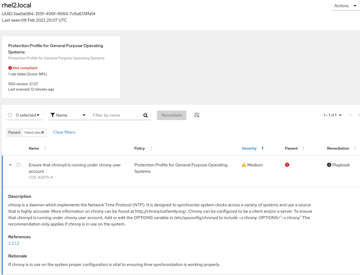Click the red failed status icon in row
The width and height of the screenshot is (360, 275).
click(x=287, y=165)
